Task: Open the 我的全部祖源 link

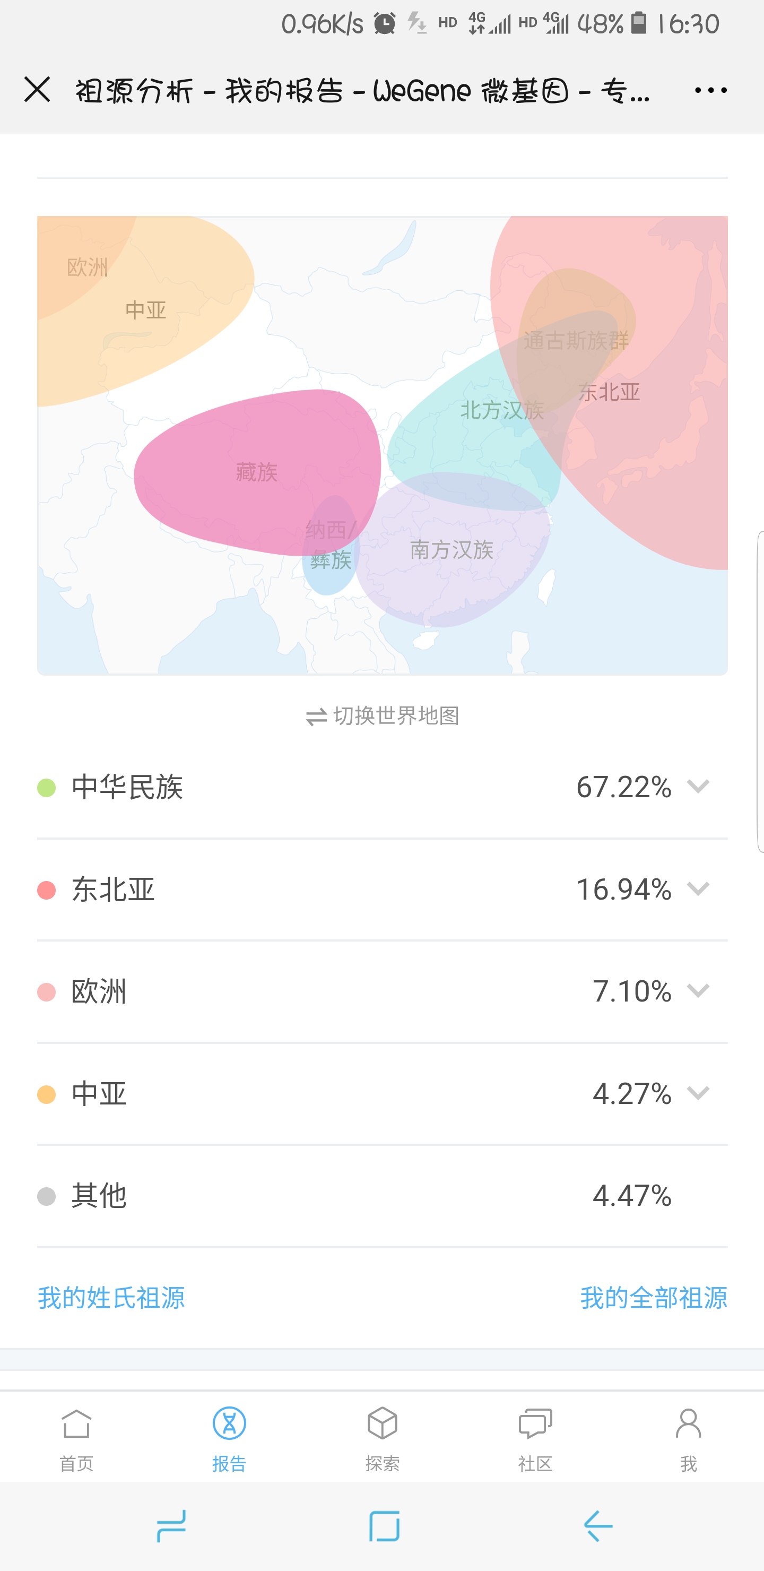Action: point(653,1297)
